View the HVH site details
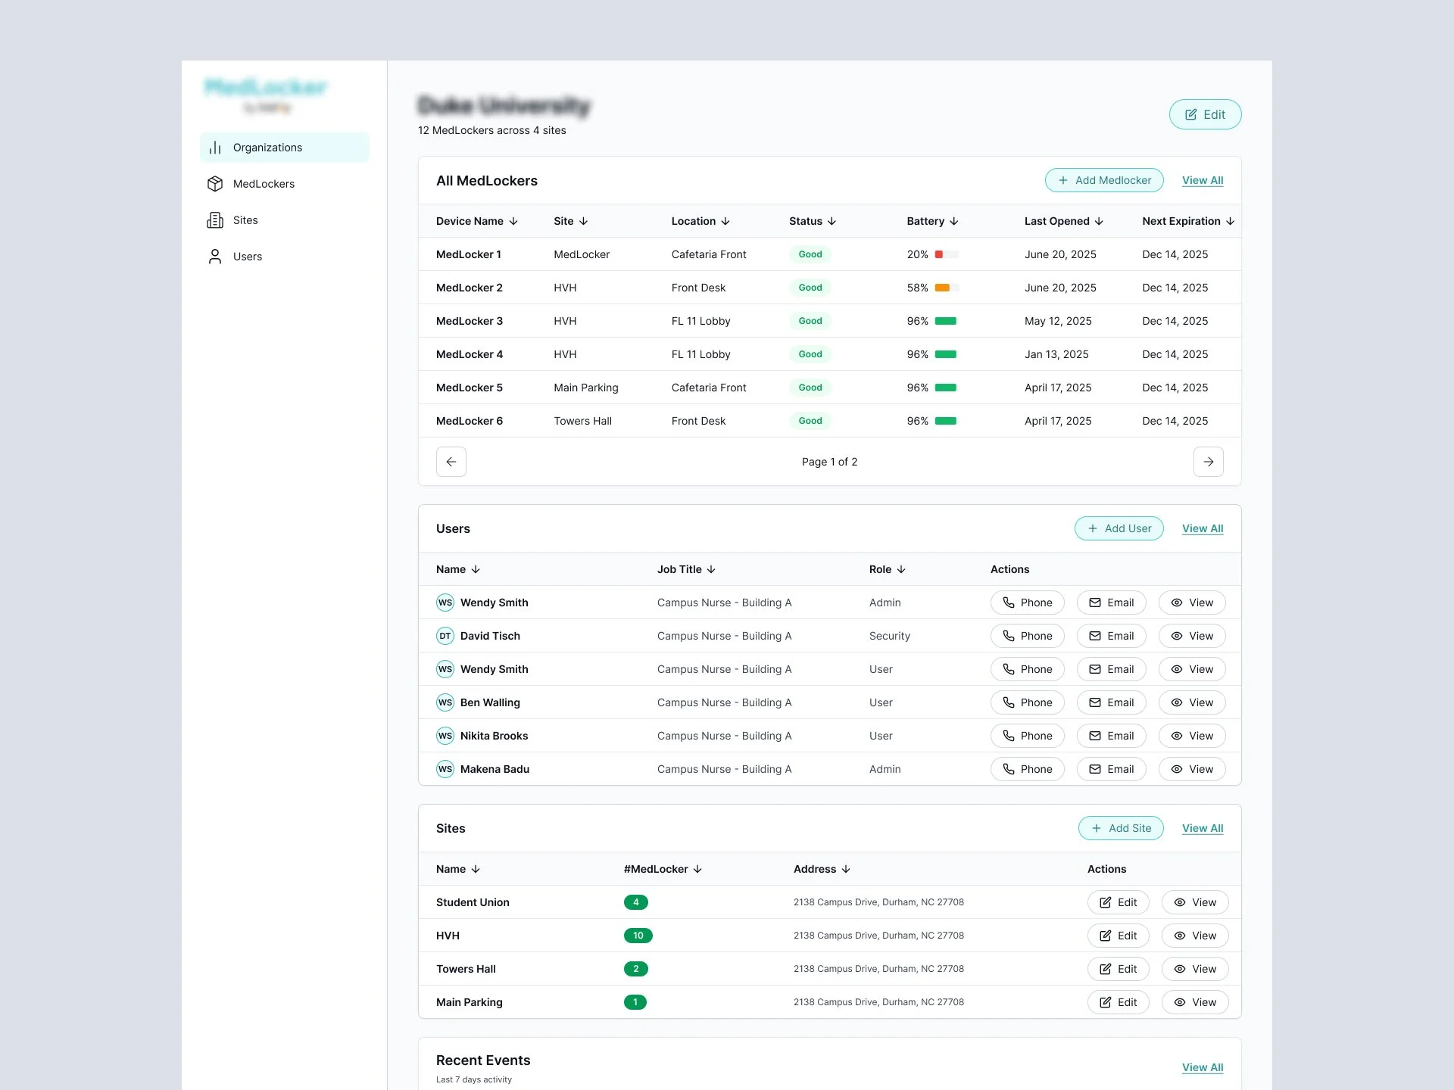1454x1090 pixels. 1194,936
